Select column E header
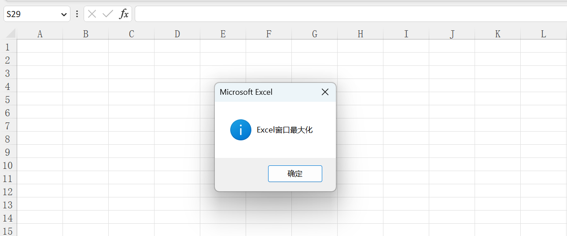This screenshot has height=236, width=567. (x=223, y=34)
